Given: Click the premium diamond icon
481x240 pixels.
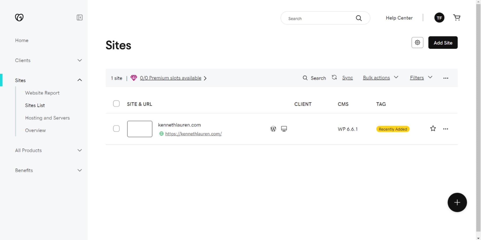Looking at the screenshot, I should 134,78.
